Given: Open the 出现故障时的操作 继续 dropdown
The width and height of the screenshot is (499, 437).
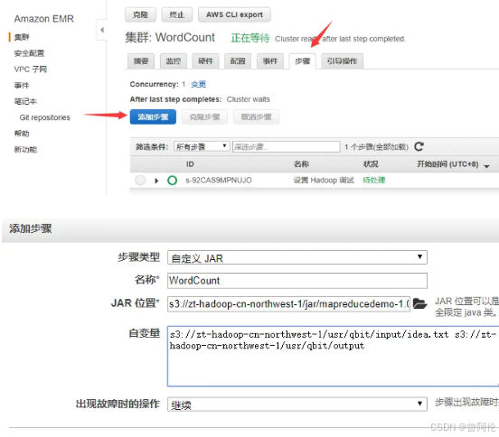Looking at the screenshot, I should (x=297, y=404).
